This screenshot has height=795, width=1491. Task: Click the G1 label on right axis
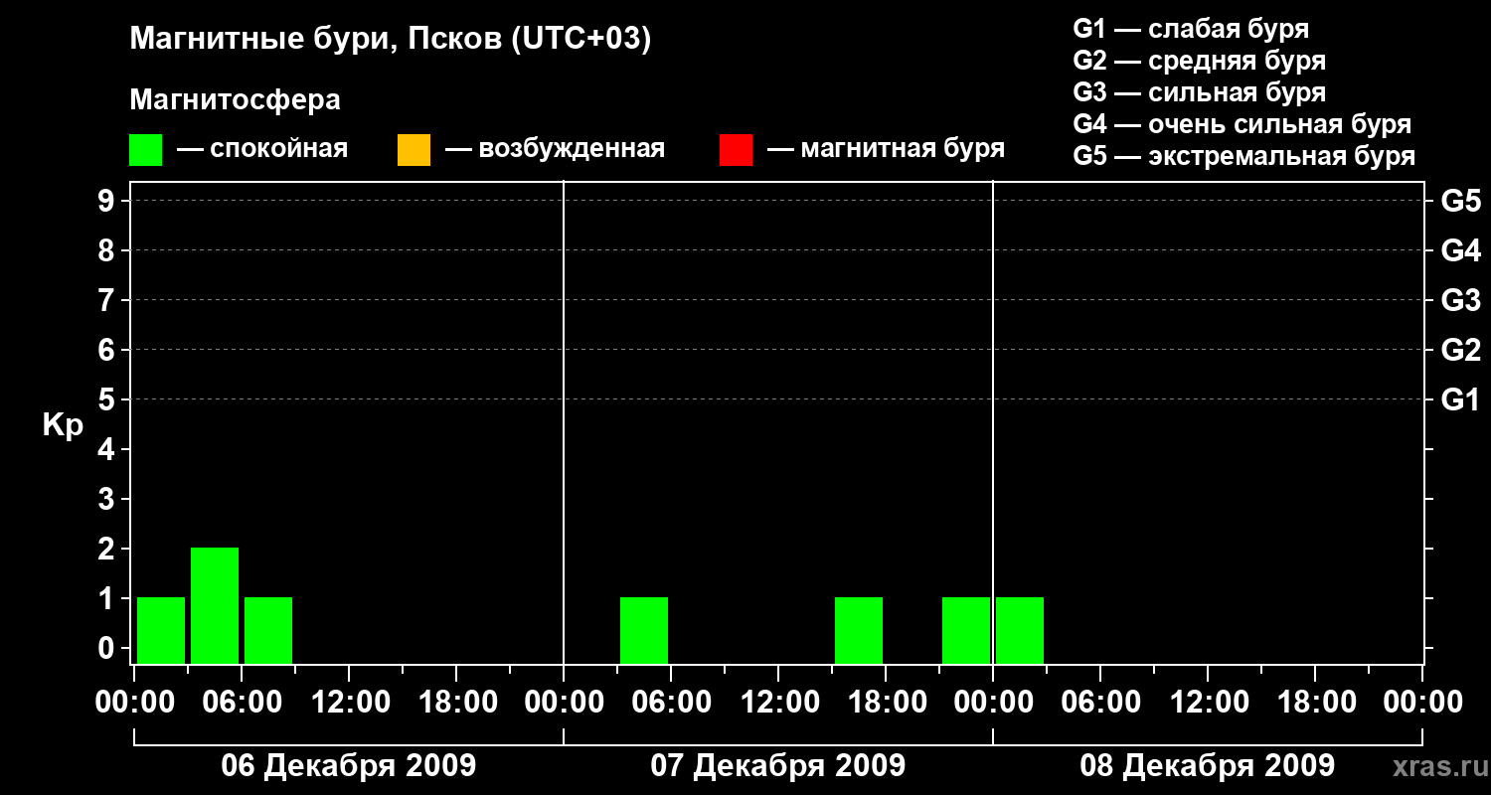1460,399
